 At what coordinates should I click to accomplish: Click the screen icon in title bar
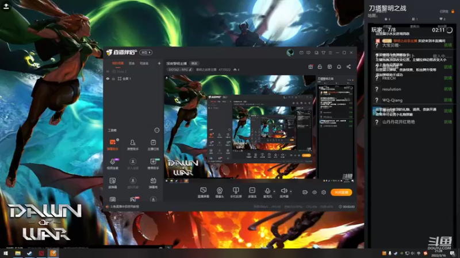[x=316, y=53]
